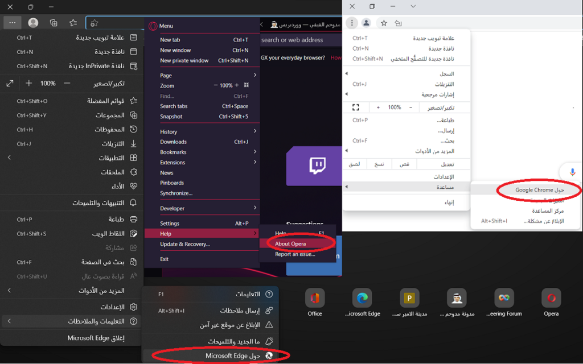Click the Collections icon in Edge's toolbar
The height and width of the screenshot is (364, 583).
tap(54, 23)
